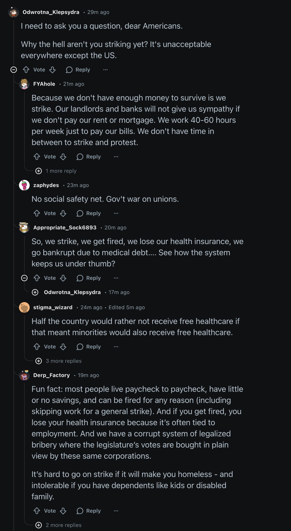This screenshot has width=291, height=531.
Task: Open Derp_Factory's user profile link
Action: click(51, 375)
